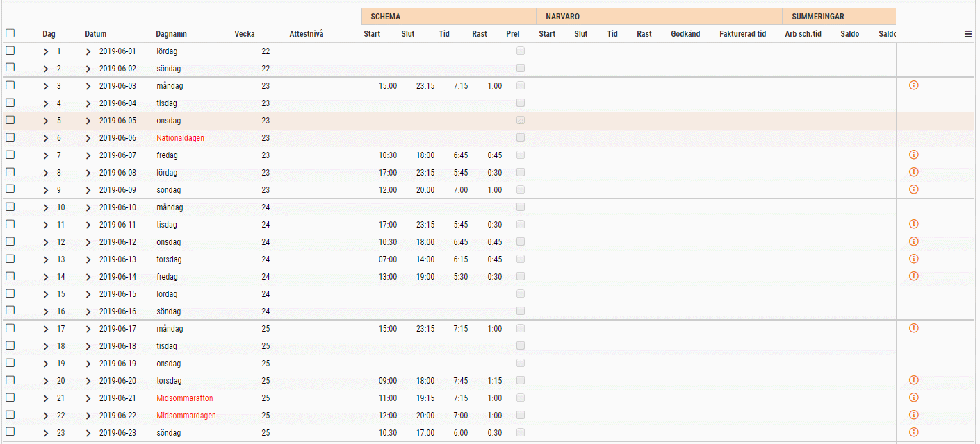Expand the chevron before day number 15
Viewport: 980px width, 444px height.
coord(46,294)
